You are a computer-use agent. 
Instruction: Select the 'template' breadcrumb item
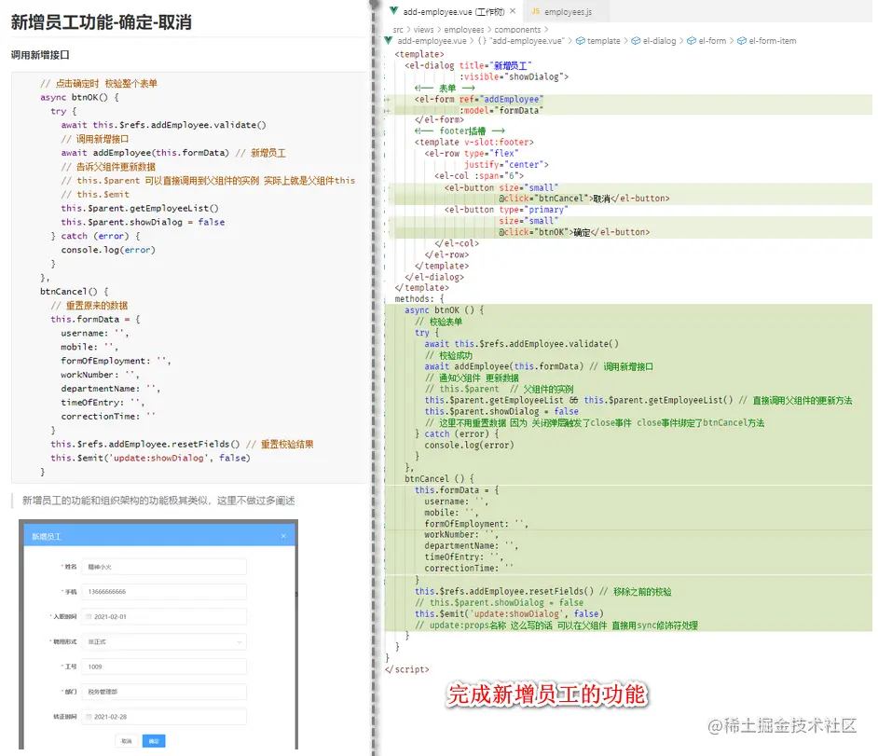click(604, 41)
